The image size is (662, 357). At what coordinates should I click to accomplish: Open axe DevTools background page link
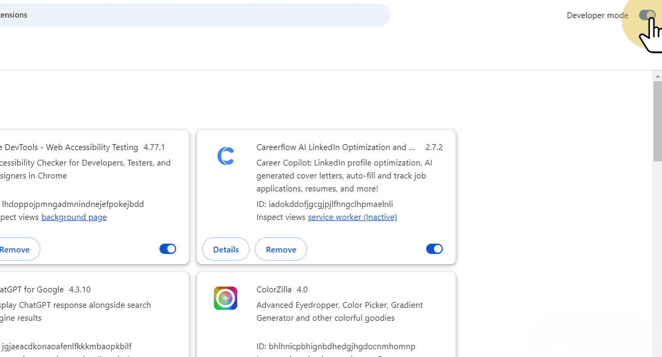[74, 217]
